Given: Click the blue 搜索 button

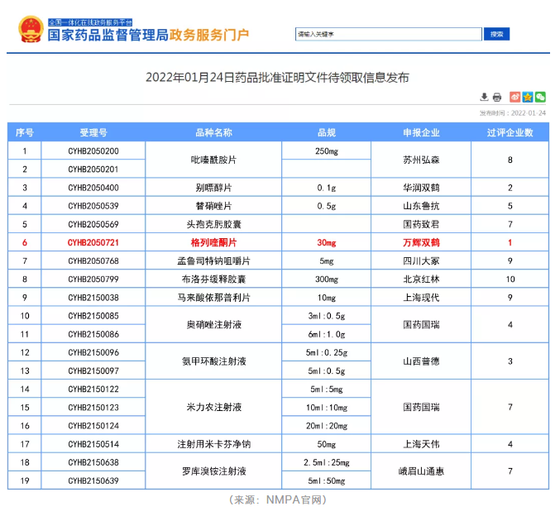Looking at the screenshot, I should pos(496,34).
